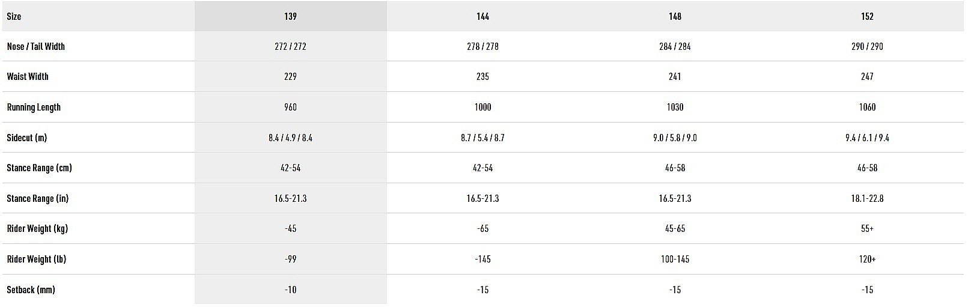The width and height of the screenshot is (968, 307).
Task: Click the 9.0 / 5.8 / 9.0 sidecut value
Action: pyautogui.click(x=675, y=138)
